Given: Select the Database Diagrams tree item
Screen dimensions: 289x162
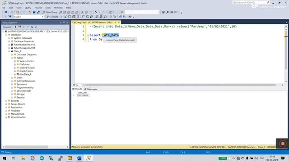Looking at the screenshot, I should coord(27,54).
